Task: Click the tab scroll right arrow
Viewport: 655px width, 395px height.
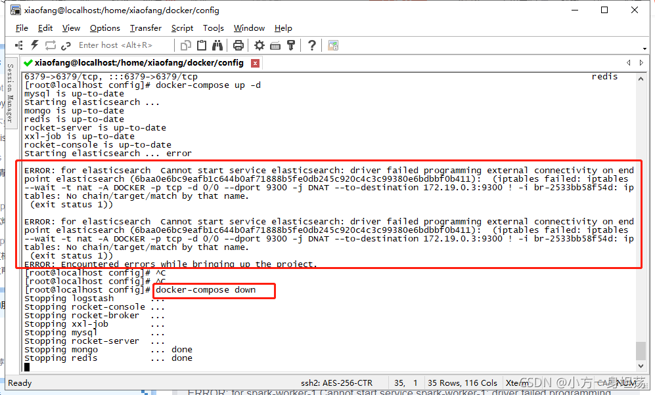Action: pyautogui.click(x=641, y=62)
